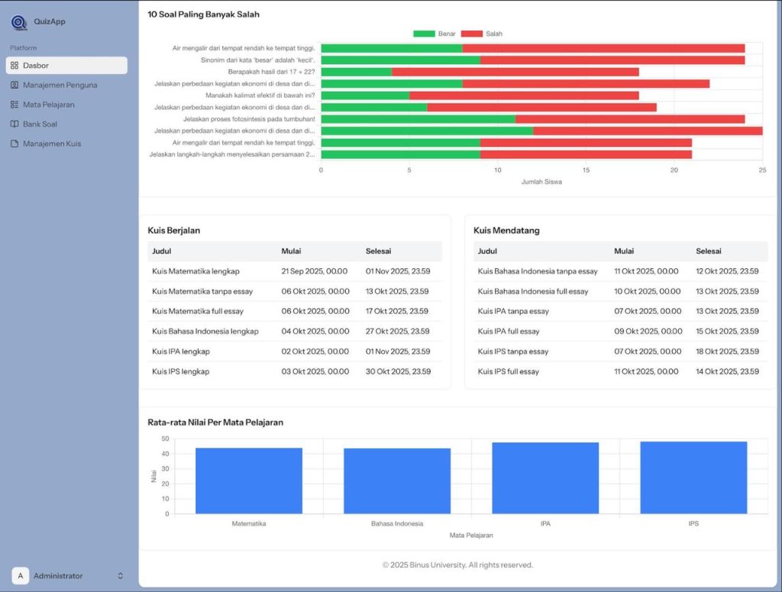This screenshot has height=592, width=782.
Task: Click the Matematika bar in average chart
Action: tap(249, 480)
